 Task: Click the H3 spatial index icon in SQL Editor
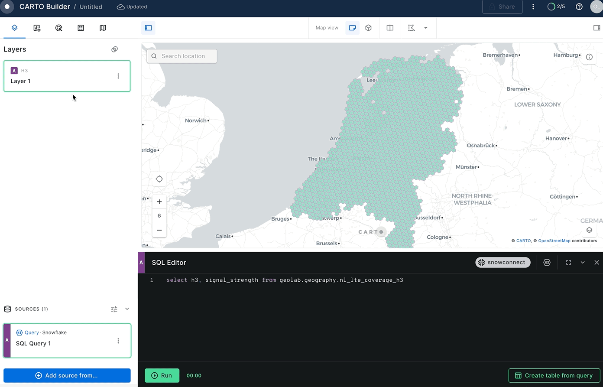point(547,262)
